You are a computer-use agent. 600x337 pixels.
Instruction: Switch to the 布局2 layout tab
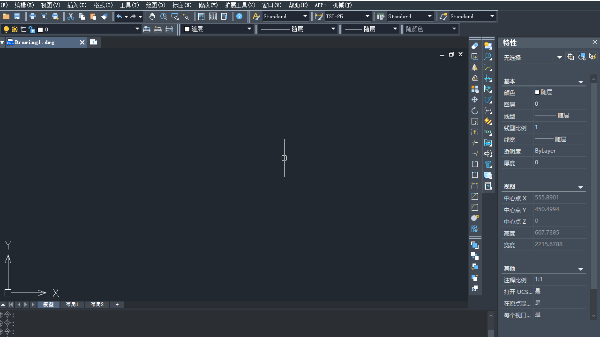coord(97,304)
